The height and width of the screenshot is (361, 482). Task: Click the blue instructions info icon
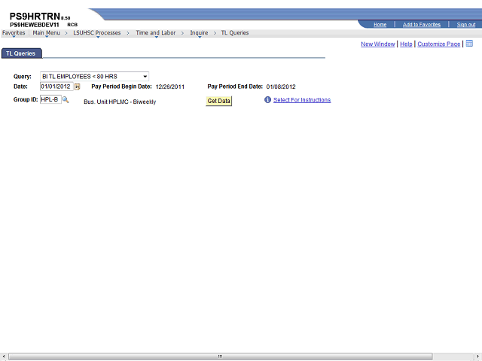tap(267, 100)
